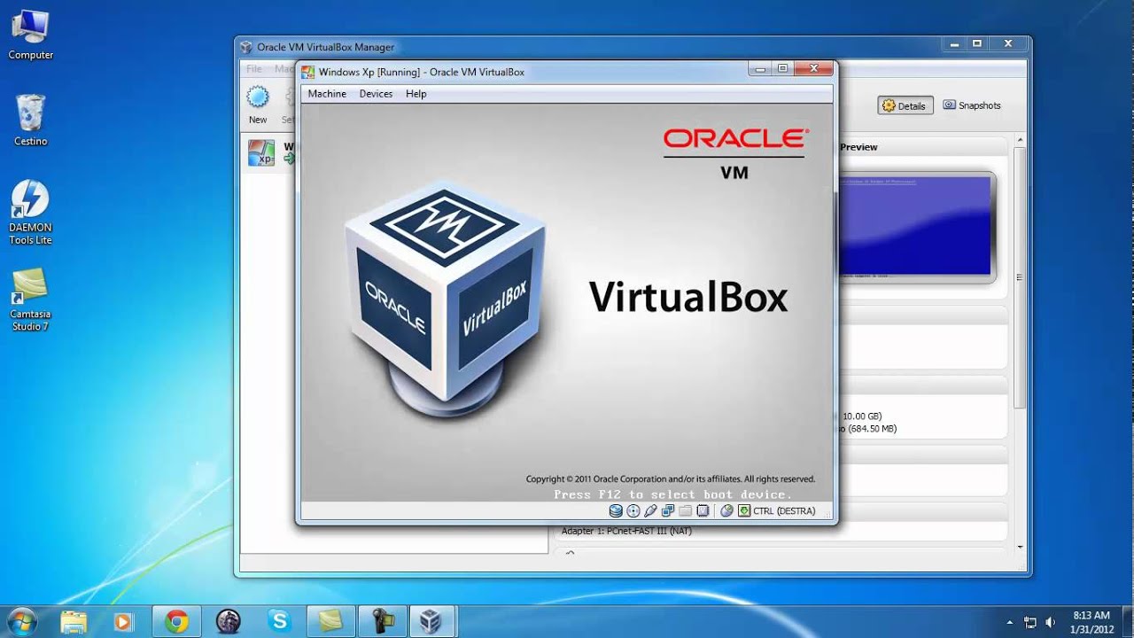Switch to Details view in Manager
Image resolution: width=1134 pixels, height=638 pixels.
tap(905, 105)
